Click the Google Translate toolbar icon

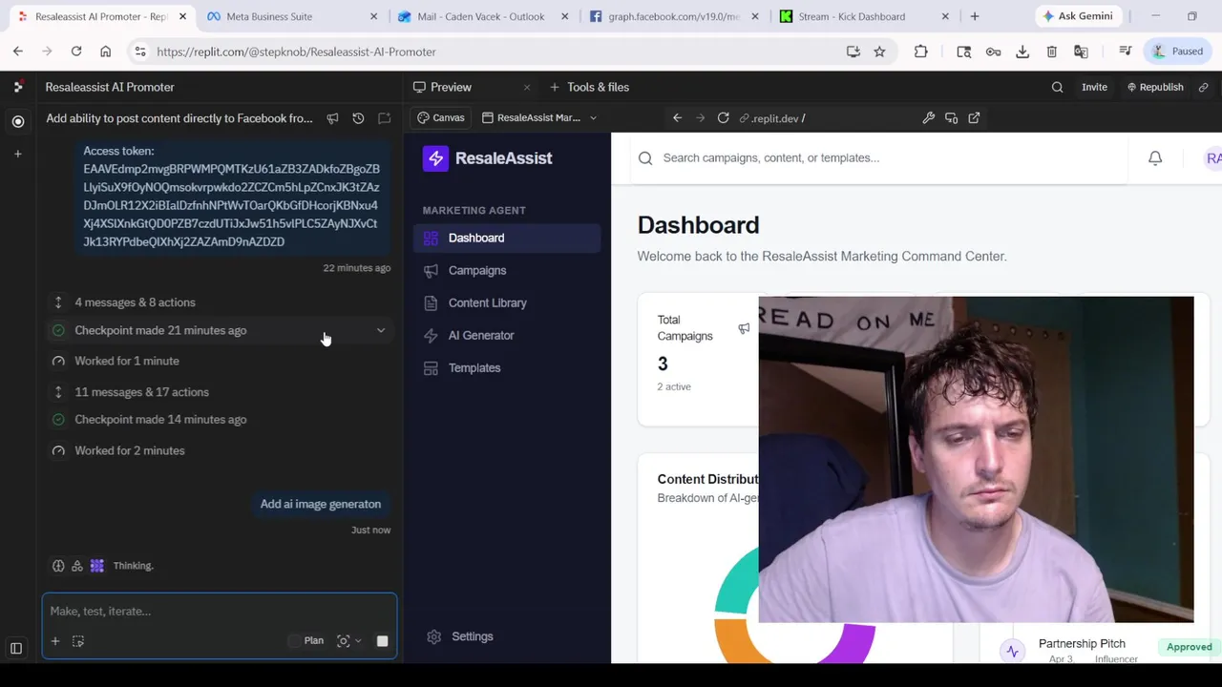pos(1081,52)
